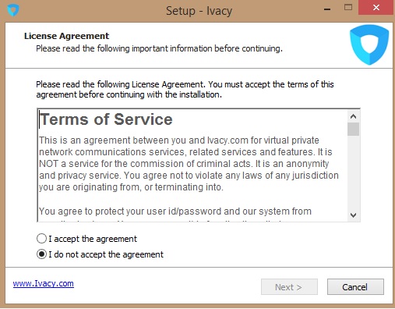Click the large Ivacy shield logo
Screen dimensions: 395x309
pyautogui.click(x=369, y=44)
